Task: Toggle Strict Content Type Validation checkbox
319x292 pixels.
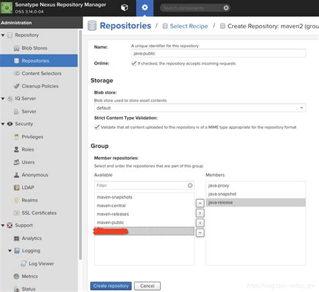Action: [97, 127]
